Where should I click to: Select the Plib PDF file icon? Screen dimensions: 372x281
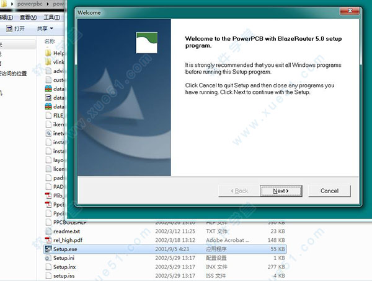pos(49,196)
